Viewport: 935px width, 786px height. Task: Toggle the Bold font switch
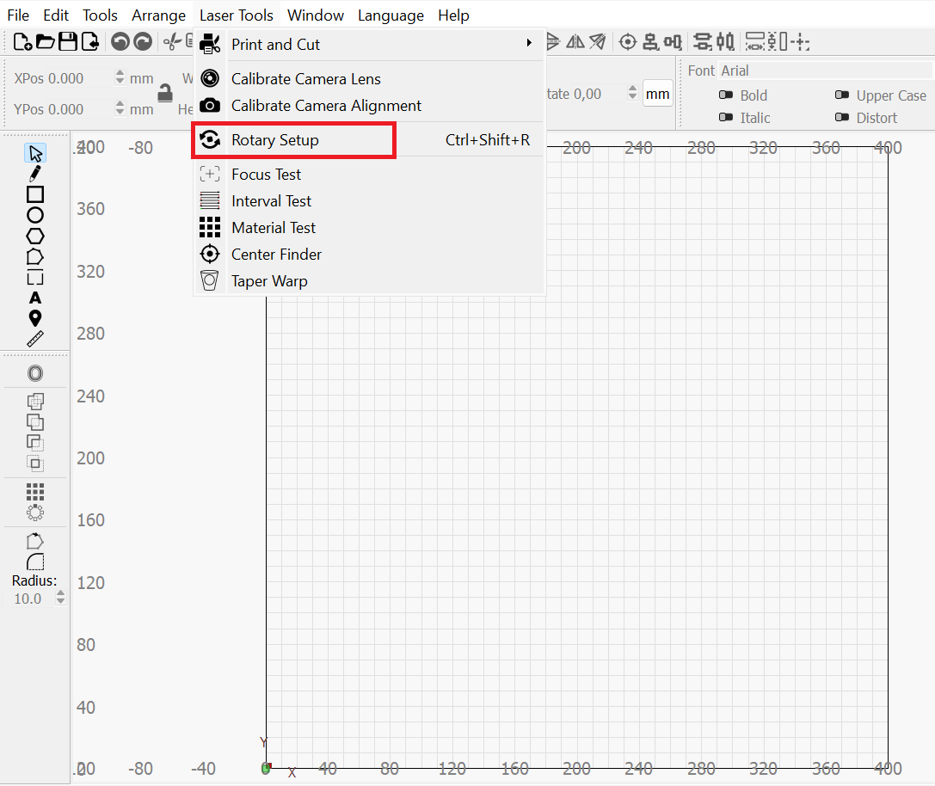[x=726, y=95]
